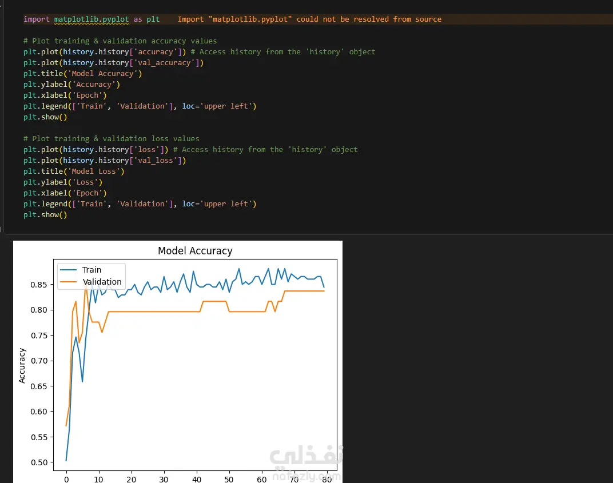Viewport: 613px width, 483px height.
Task: Click the first plt.show() call
Action: (x=45, y=117)
